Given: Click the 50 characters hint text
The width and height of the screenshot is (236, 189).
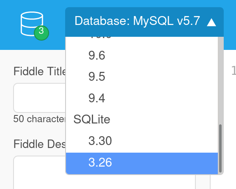Looking at the screenshot, I should click(40, 119).
